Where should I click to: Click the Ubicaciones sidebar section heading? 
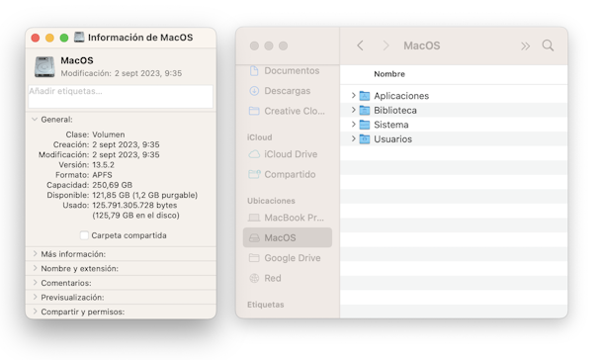[x=271, y=201]
